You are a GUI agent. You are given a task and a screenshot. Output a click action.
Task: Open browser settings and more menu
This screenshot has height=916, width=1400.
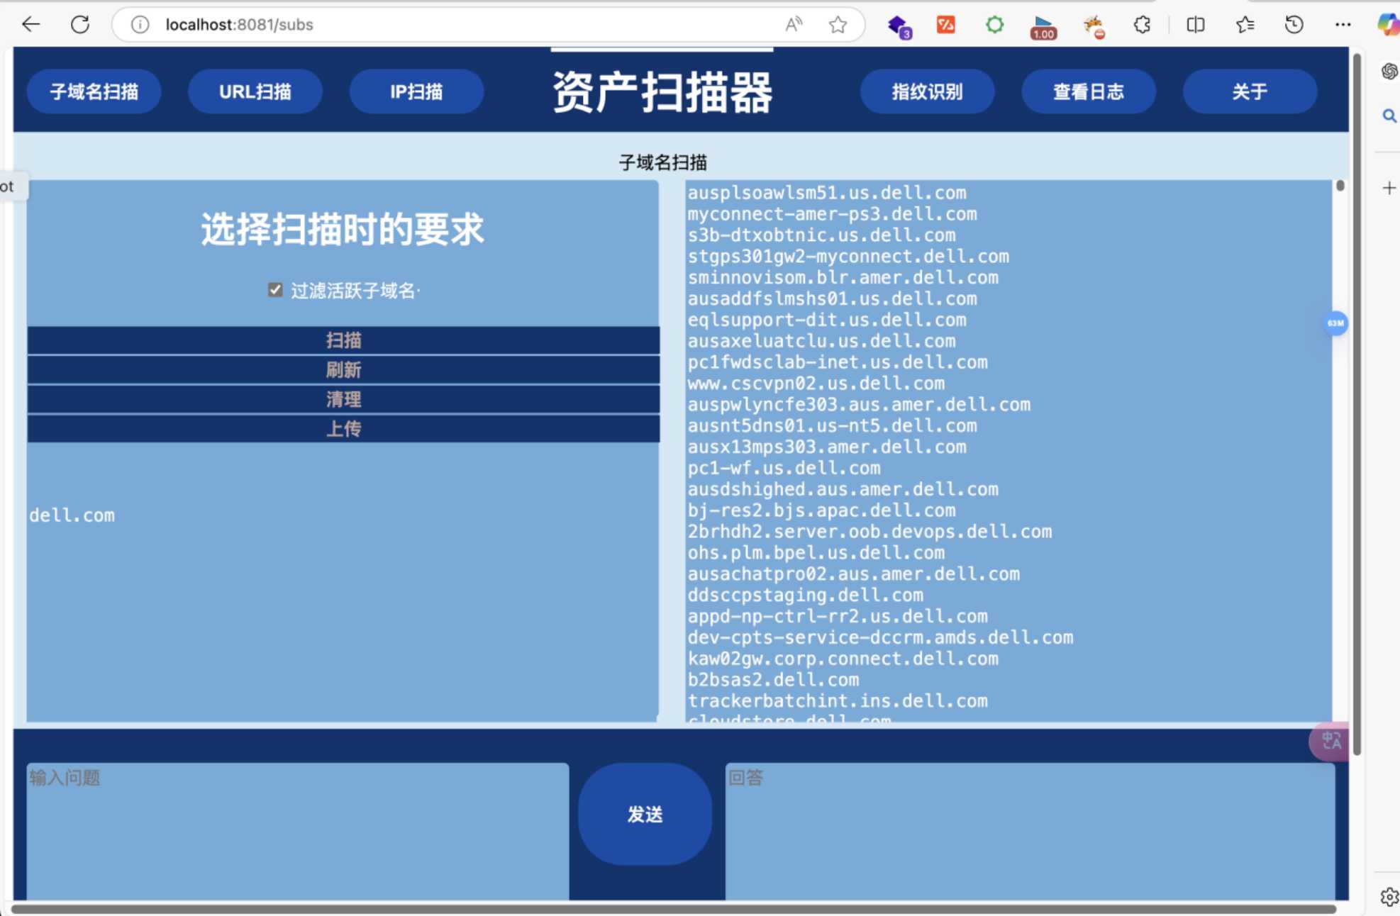(1343, 25)
